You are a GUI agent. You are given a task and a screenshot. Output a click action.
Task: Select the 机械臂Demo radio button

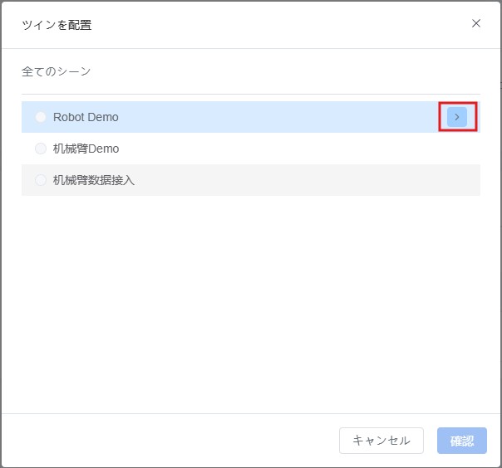point(41,149)
